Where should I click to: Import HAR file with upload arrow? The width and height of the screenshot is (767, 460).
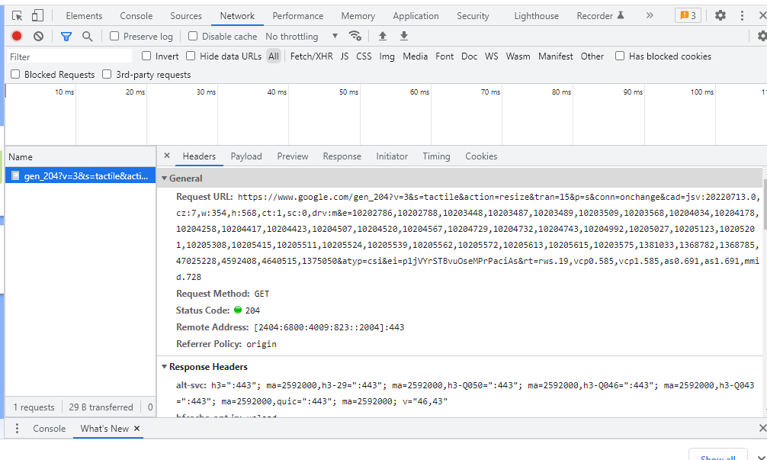tap(382, 35)
